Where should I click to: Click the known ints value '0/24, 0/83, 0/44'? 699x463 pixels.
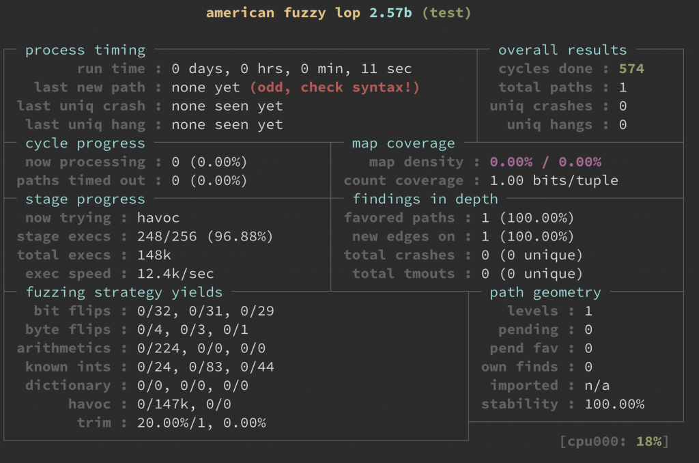tap(205, 367)
